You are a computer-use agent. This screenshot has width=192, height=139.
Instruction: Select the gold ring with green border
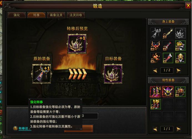pos(180,46)
